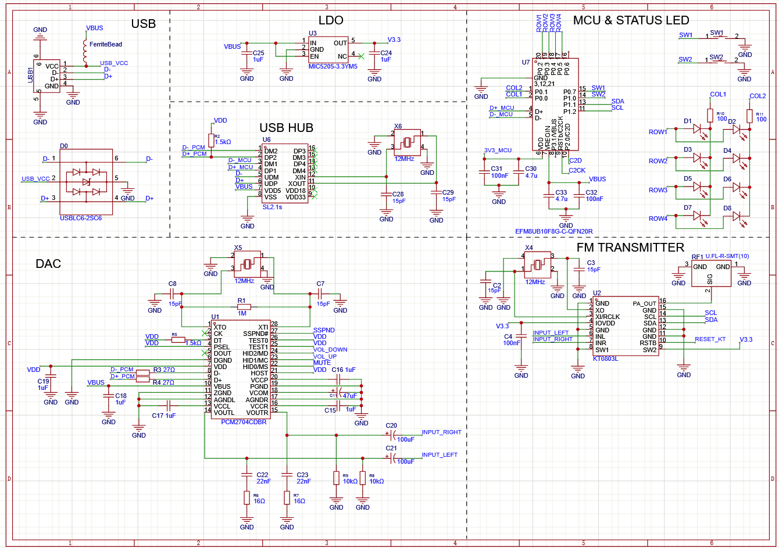Select the 'RESET_KT' net label
779x548 pixels.
click(710, 339)
